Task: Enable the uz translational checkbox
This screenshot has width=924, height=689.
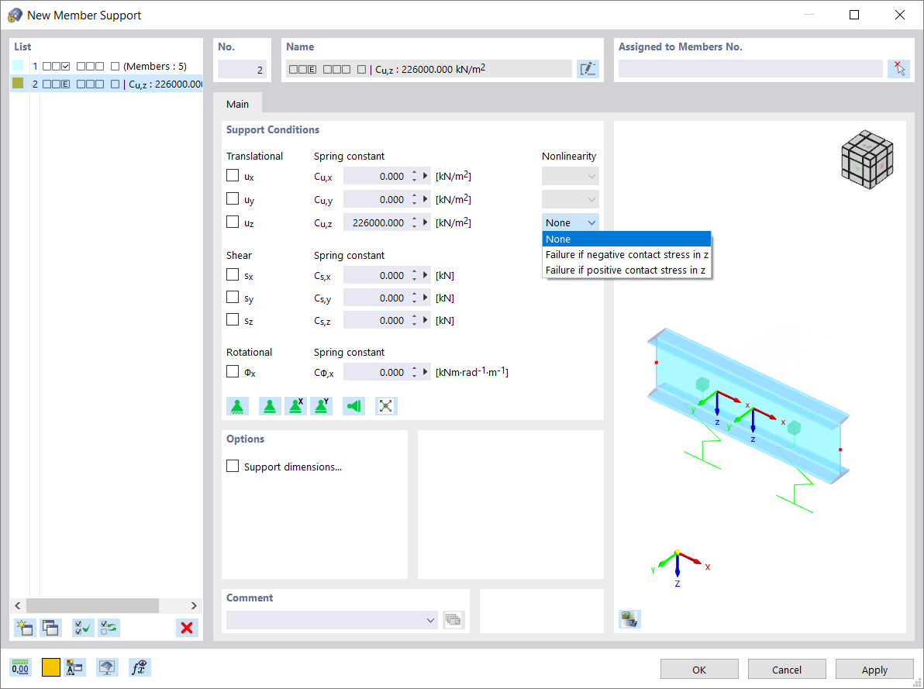Action: pyautogui.click(x=233, y=222)
